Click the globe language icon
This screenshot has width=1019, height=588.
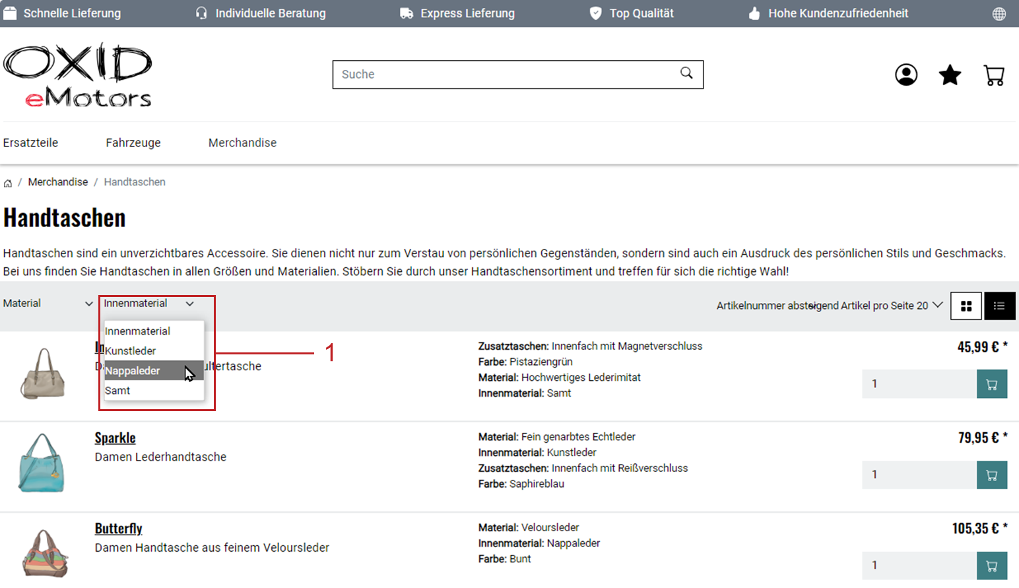(999, 14)
